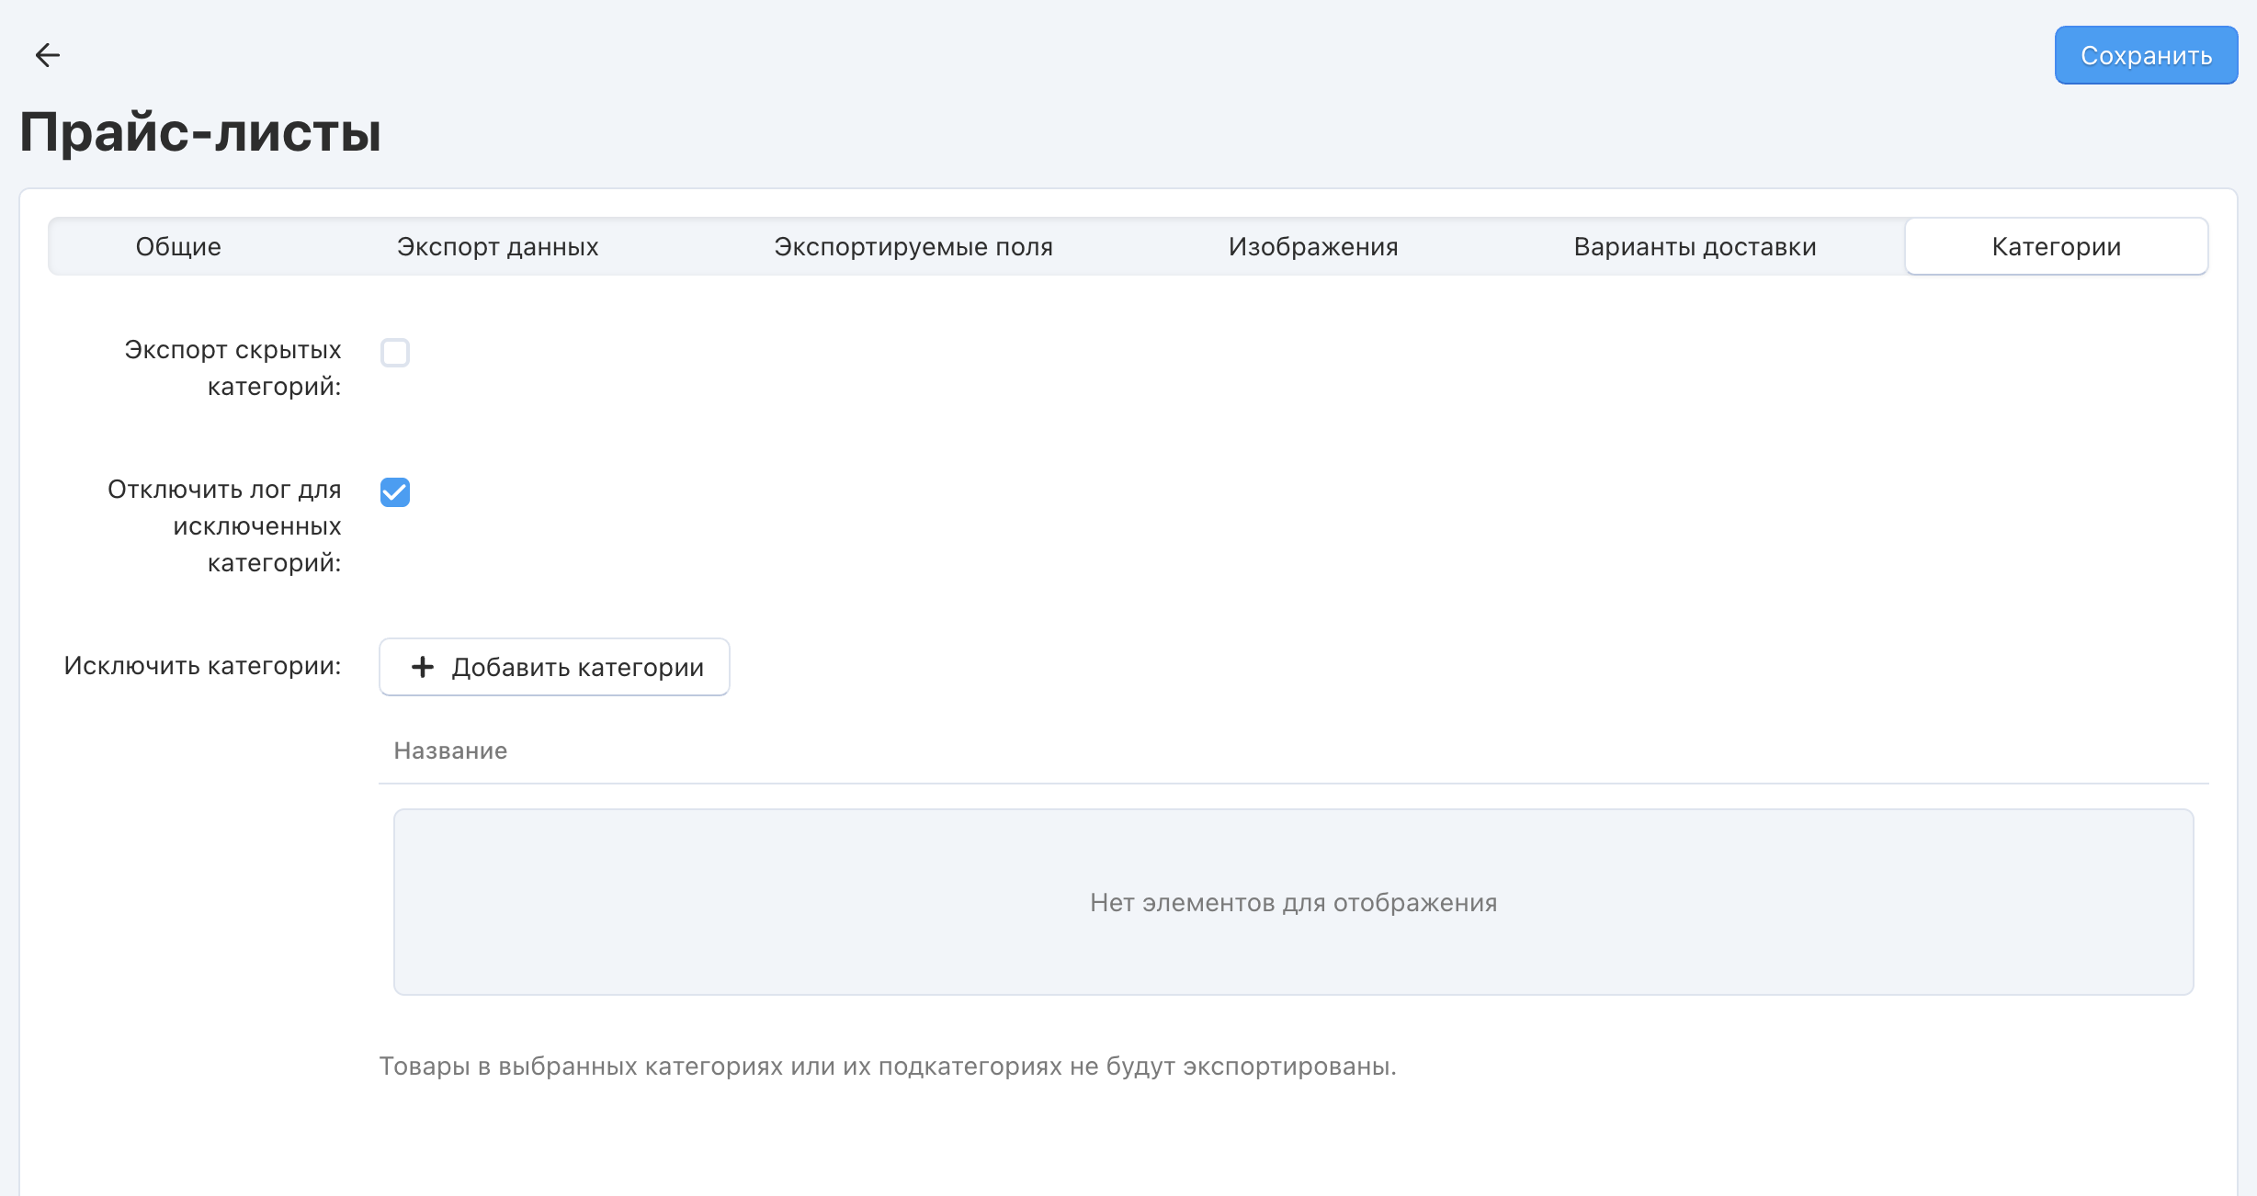Screen dimensions: 2257x1196
Task: Click the Добавить категории button
Action: [x=554, y=667]
